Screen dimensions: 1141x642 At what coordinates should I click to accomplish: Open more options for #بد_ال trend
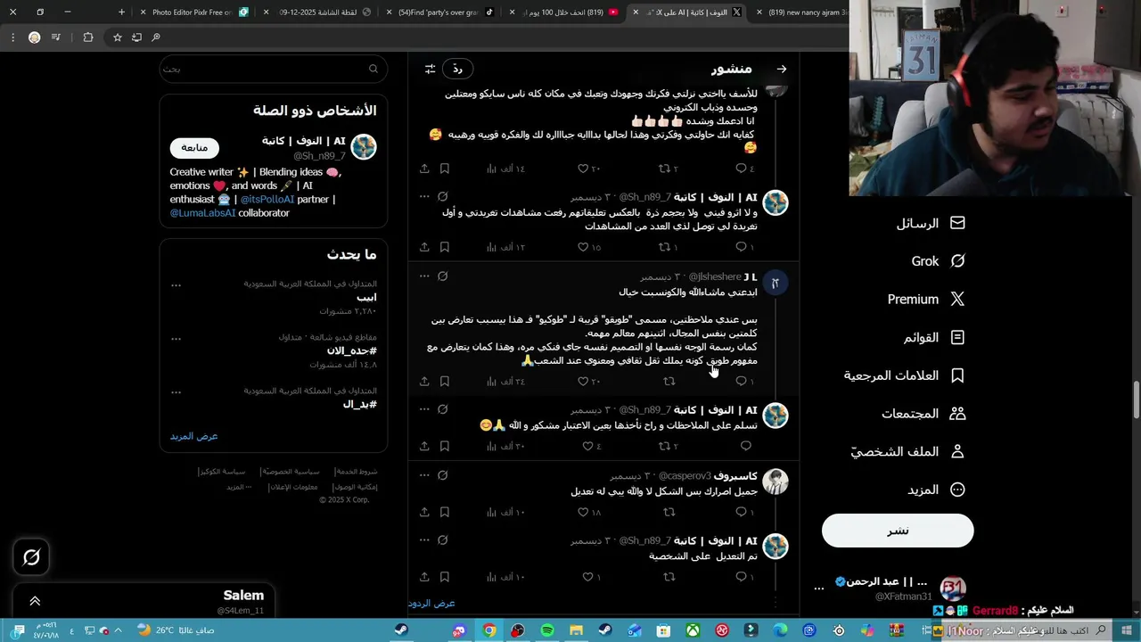coord(176,392)
